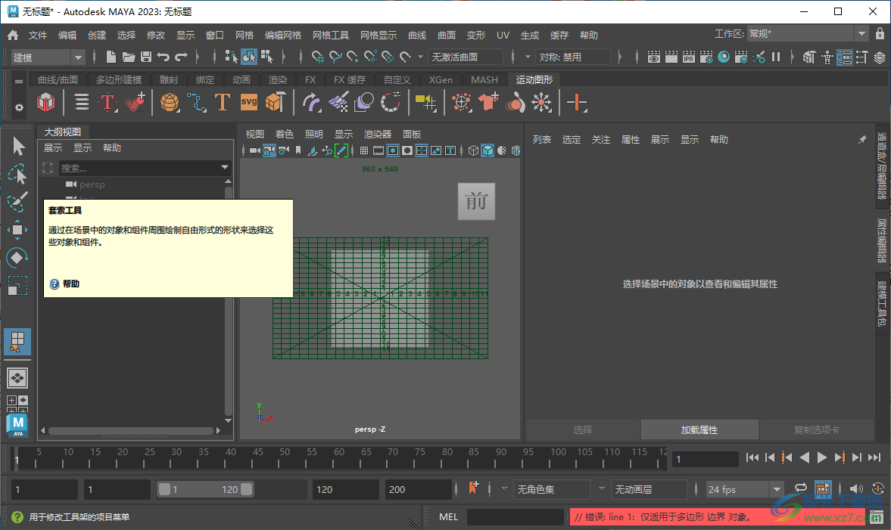This screenshot has height=530, width=891.
Task: Click the orange SVG shelf icon
Action: tap(249, 102)
